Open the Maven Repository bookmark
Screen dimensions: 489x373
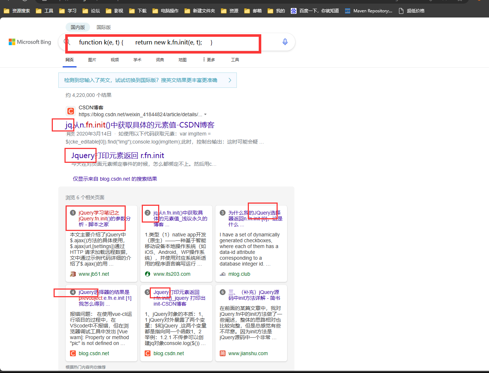pos(369,11)
